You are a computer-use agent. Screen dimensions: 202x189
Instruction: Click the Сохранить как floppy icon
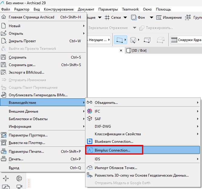pos(4,65)
